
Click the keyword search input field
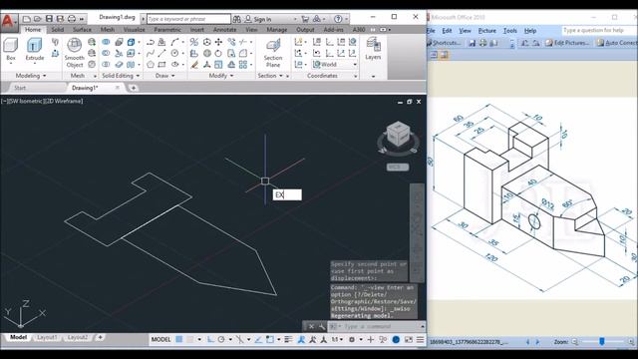pos(188,19)
